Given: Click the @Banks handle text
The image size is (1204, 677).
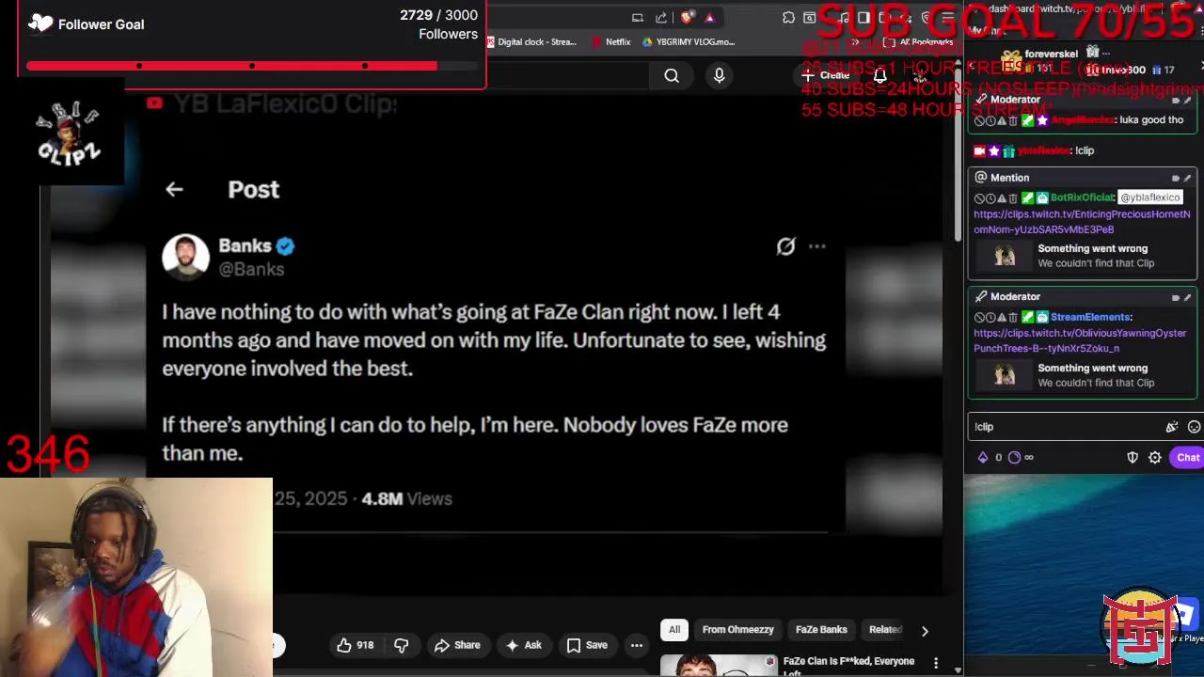Looking at the screenshot, I should point(251,269).
